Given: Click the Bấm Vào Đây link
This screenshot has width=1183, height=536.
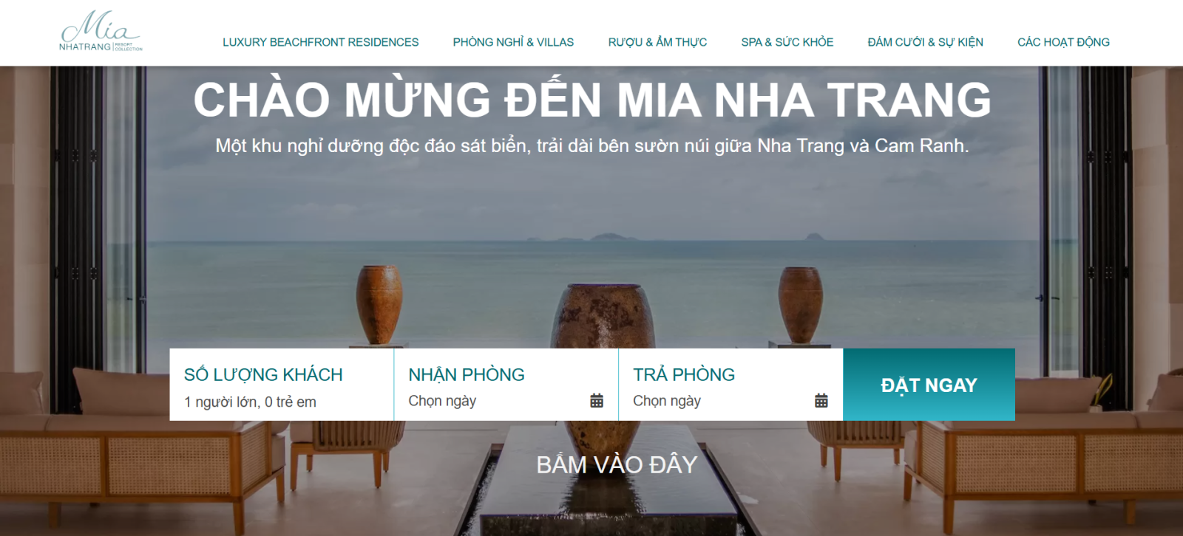Looking at the screenshot, I should point(617,464).
